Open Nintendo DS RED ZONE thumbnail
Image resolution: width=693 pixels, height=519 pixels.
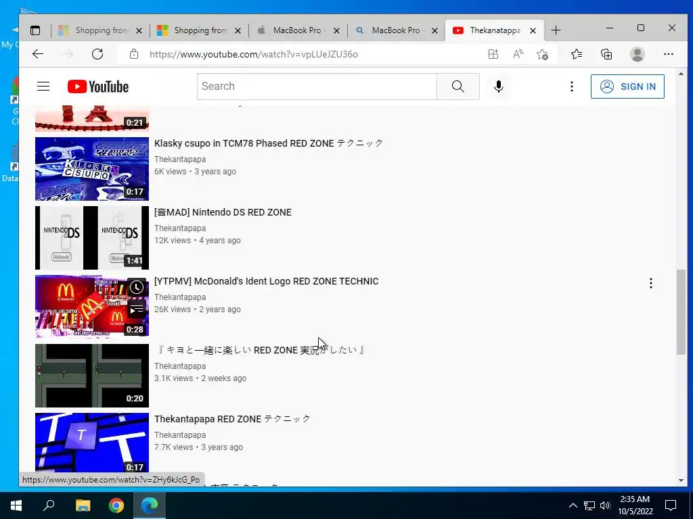[92, 237]
